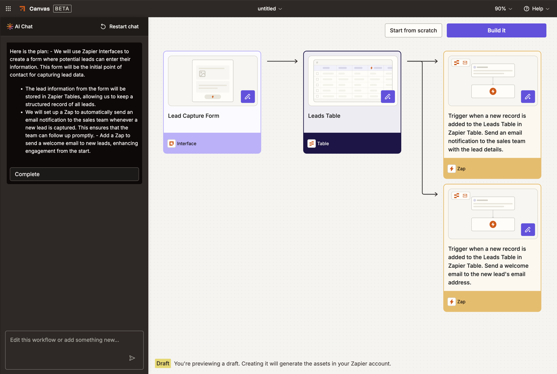Click the Draft badge
Screen dimensions: 557x374
click(x=163, y=363)
